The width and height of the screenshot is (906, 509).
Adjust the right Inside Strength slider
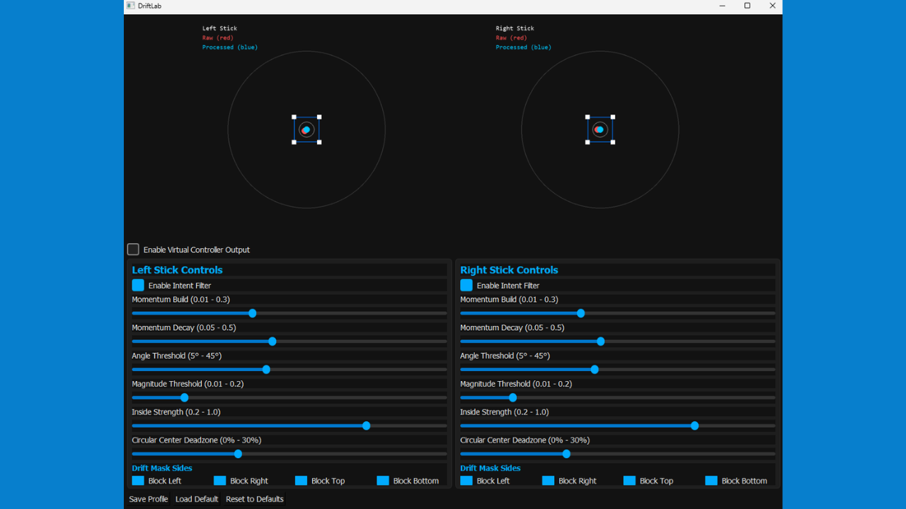tap(694, 426)
